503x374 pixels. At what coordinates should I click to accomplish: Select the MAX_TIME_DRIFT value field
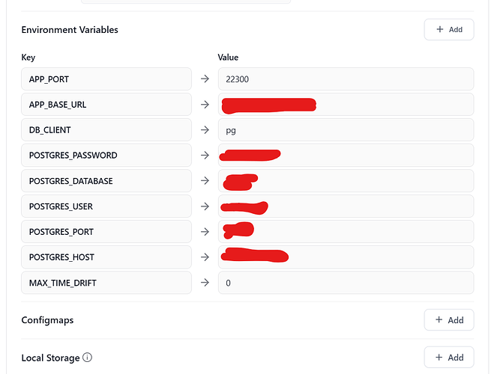(346, 283)
